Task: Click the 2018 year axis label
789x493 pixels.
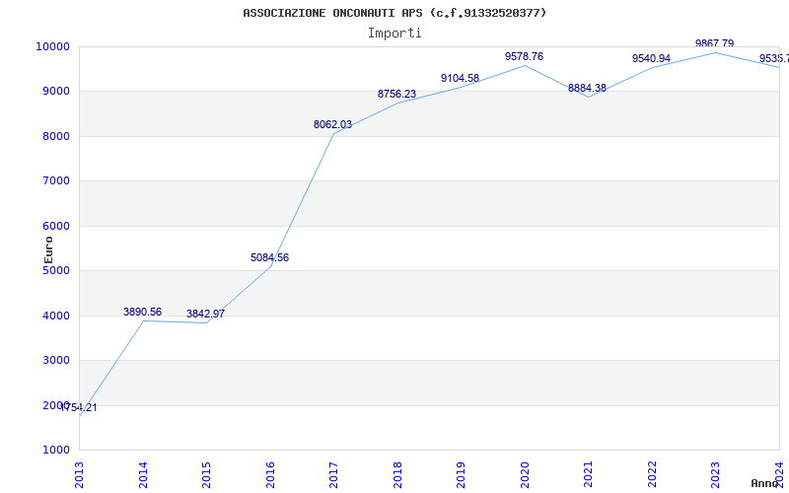Action: pos(397,474)
